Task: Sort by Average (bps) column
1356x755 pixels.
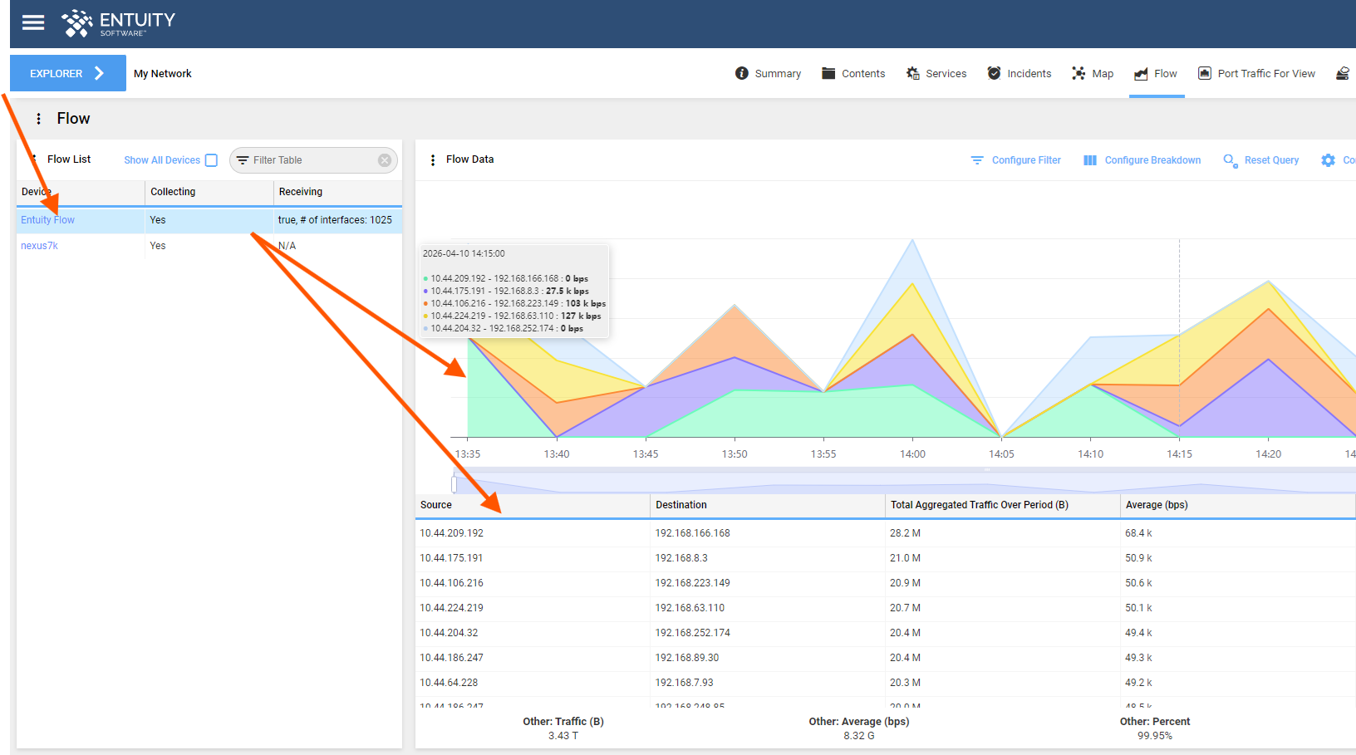Action: click(1238, 505)
